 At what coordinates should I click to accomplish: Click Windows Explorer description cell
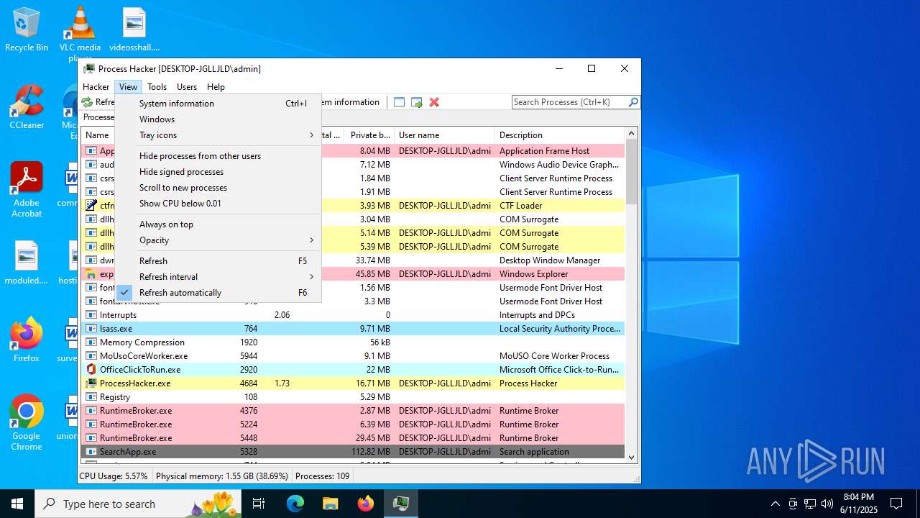pyautogui.click(x=533, y=274)
